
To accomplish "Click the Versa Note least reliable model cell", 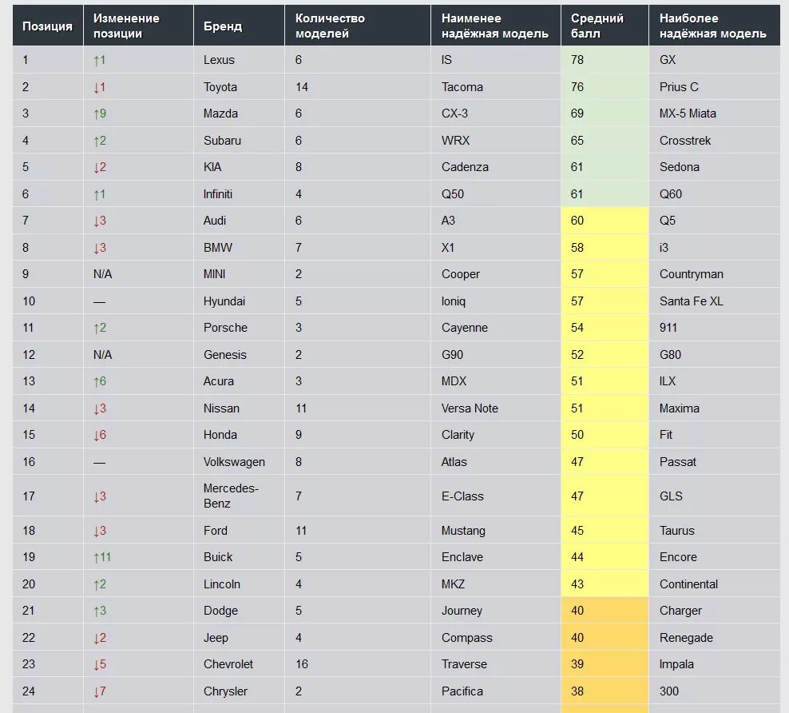I will [x=496, y=408].
